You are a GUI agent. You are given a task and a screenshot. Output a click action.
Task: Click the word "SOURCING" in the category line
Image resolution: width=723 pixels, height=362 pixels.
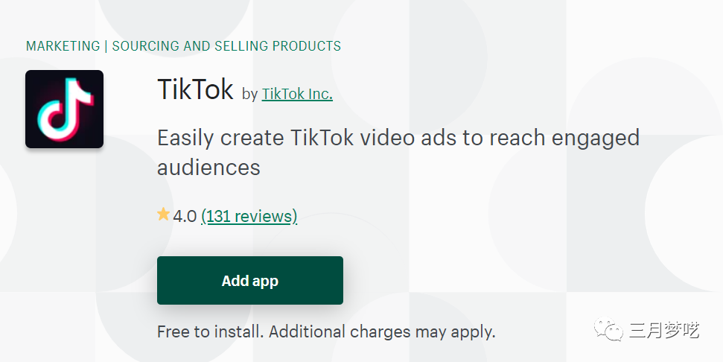[x=146, y=46]
